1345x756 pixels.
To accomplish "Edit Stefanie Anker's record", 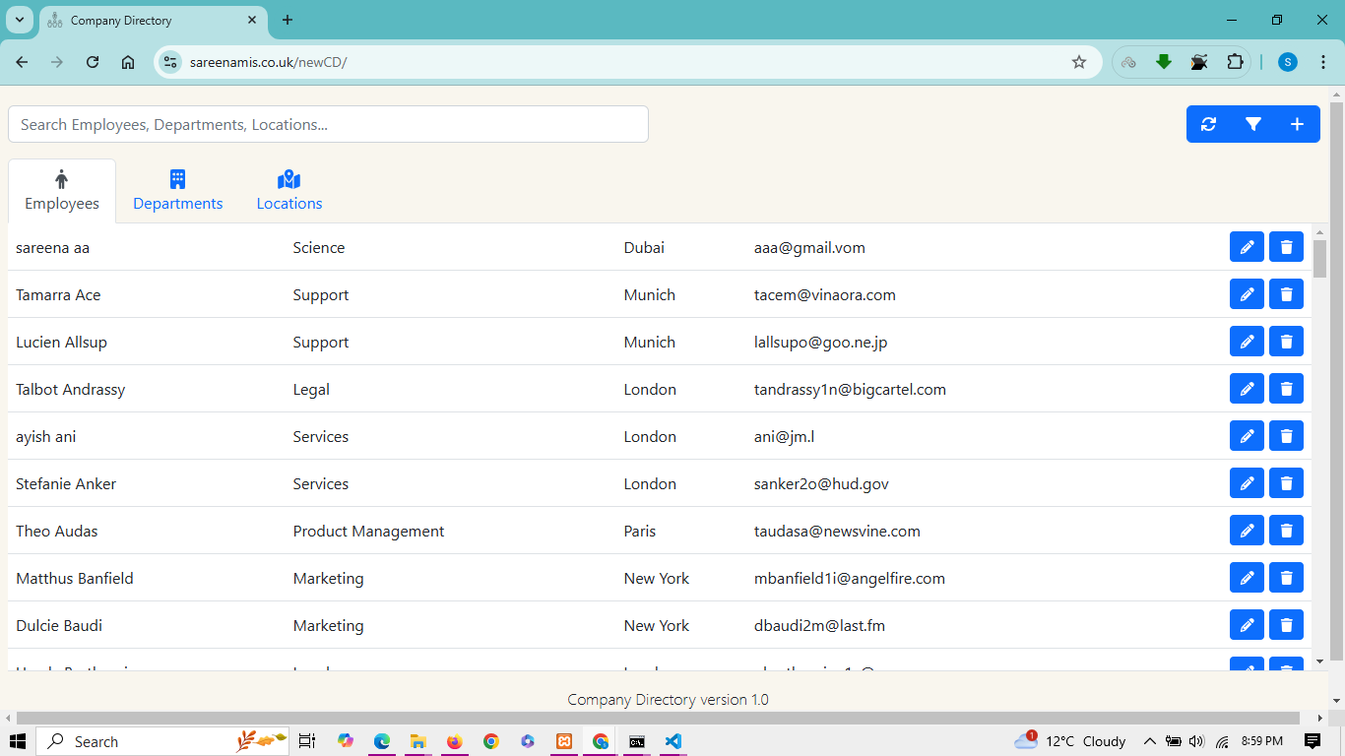I will tap(1247, 483).
